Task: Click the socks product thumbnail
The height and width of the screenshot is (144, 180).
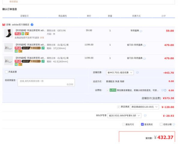Action: click(x=8, y=33)
